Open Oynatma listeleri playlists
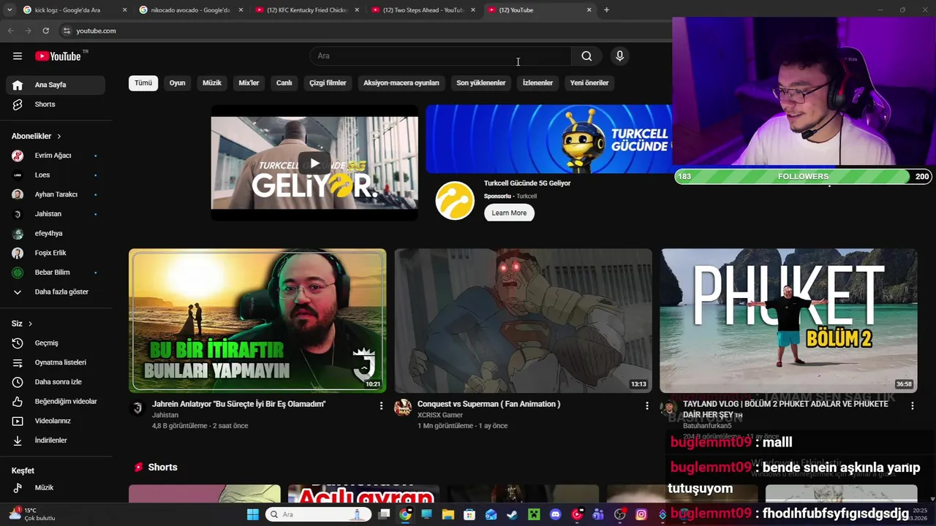The image size is (936, 526). [56, 362]
